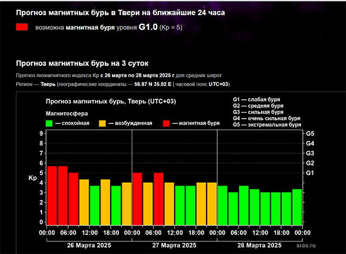Viewport: 346px width, 254px height.
Task: Click the legend line 'G4 — очень сильная буря'
Action: click(267, 119)
